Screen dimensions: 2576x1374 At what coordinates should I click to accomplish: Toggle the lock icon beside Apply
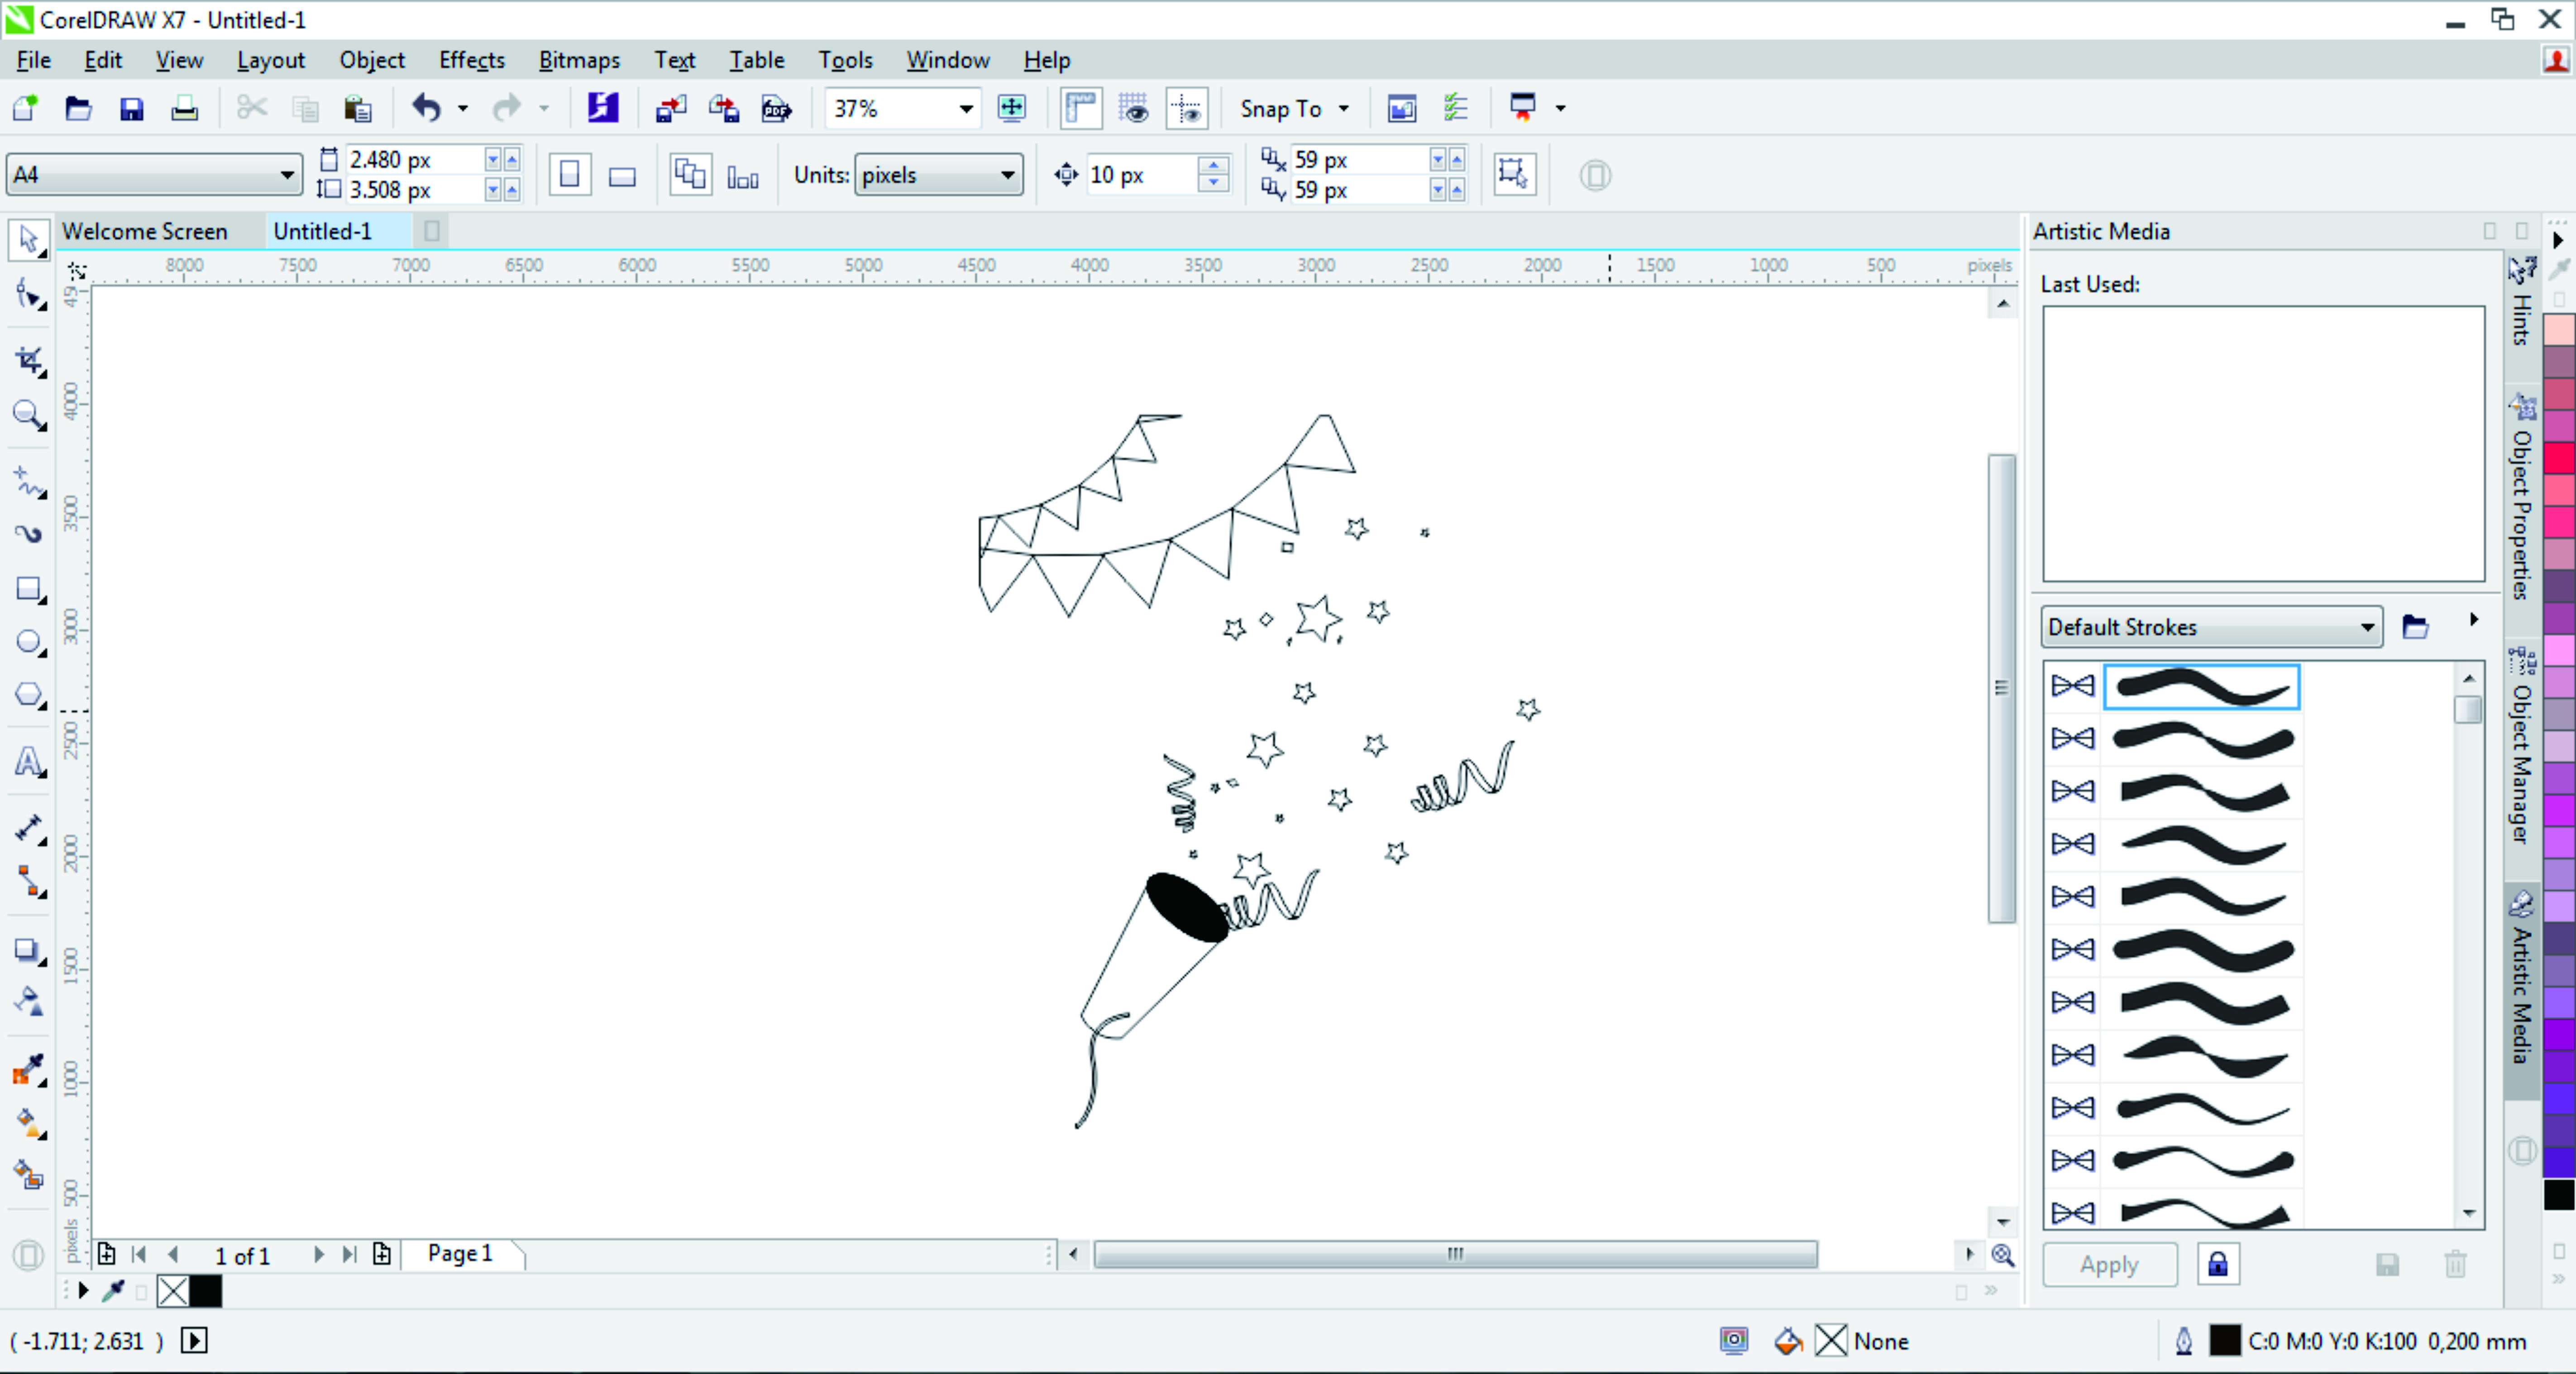(2218, 1264)
